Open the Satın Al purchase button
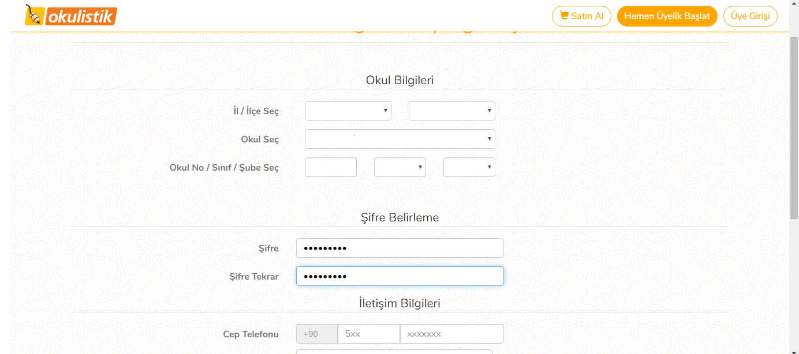This screenshot has height=354, width=799. coord(581,16)
